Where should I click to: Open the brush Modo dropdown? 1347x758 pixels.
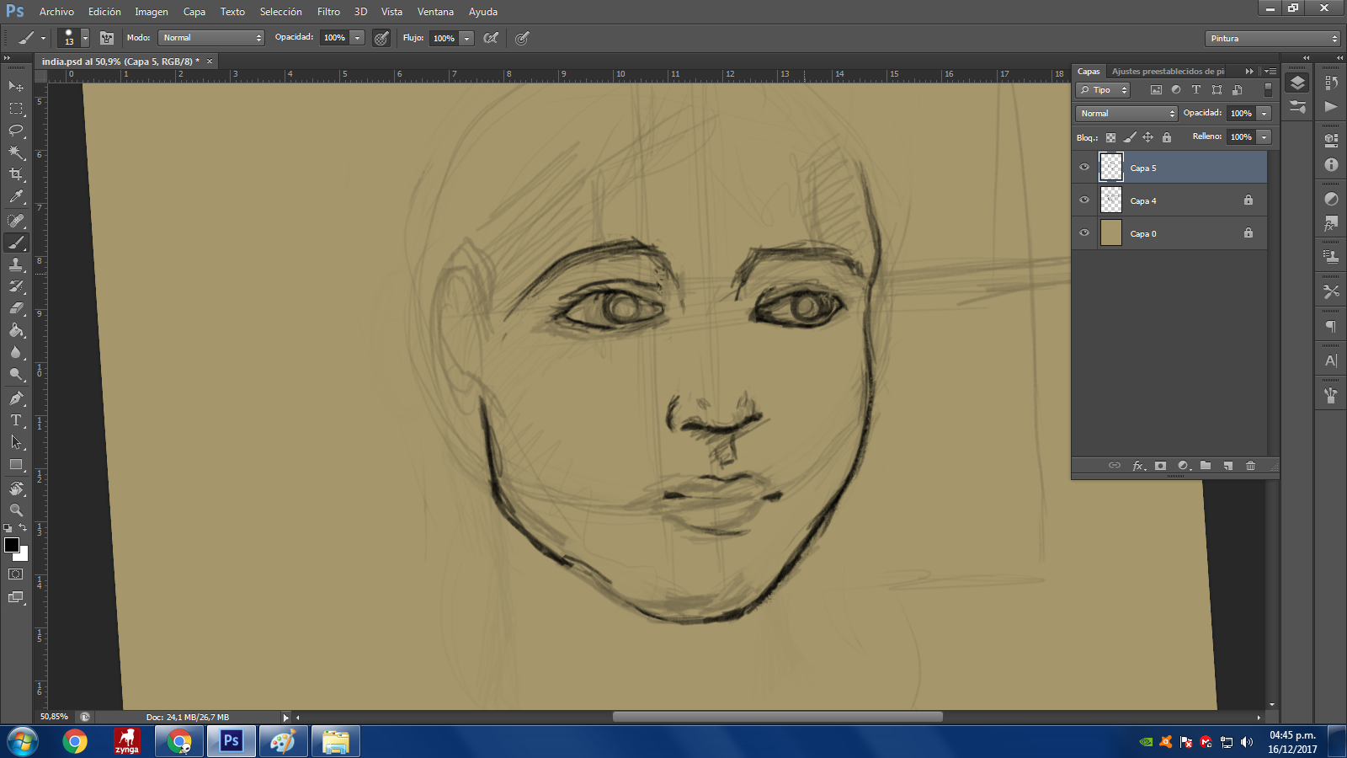[x=210, y=38]
